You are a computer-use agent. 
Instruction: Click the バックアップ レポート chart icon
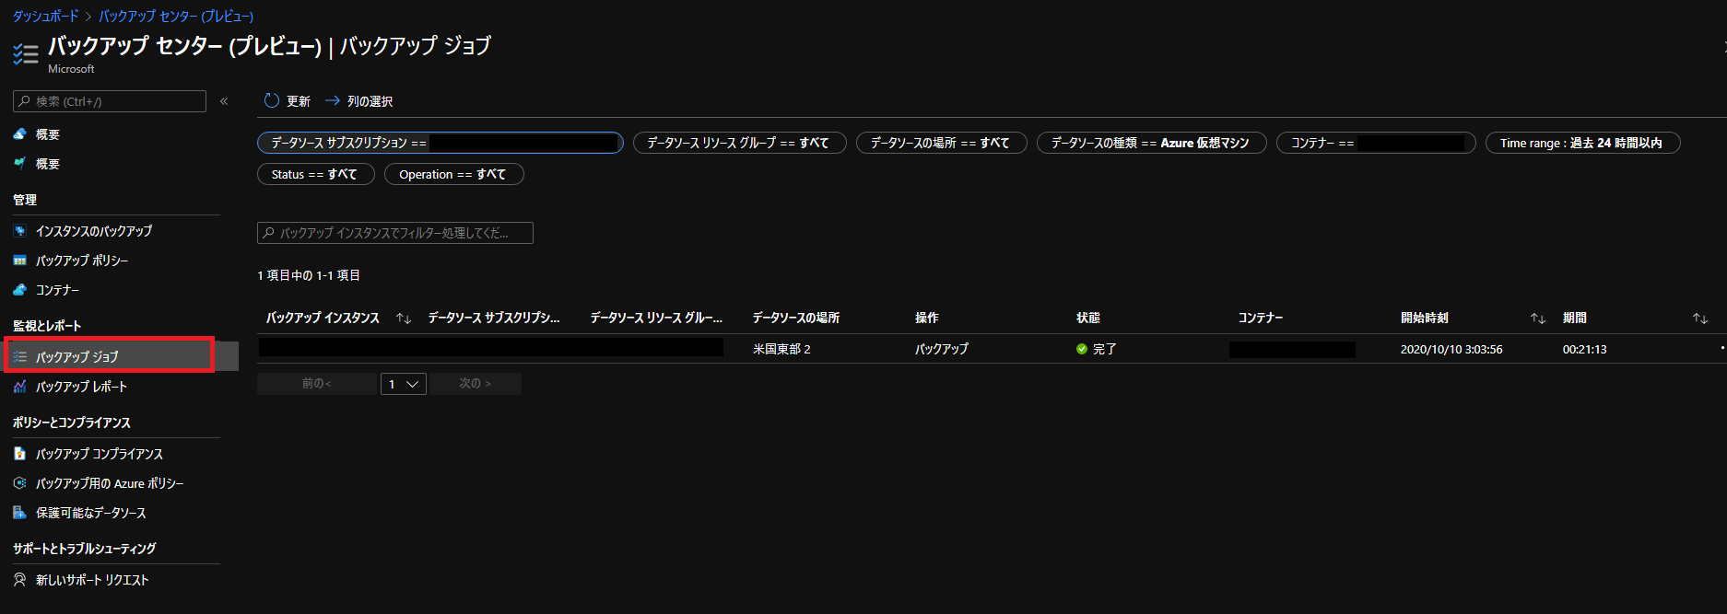coord(19,387)
